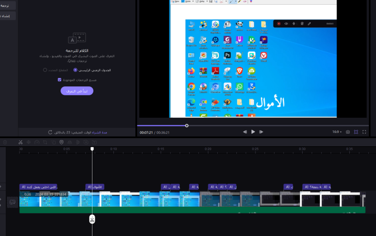Take a snapshot with the camera icon
This screenshot has height=236, width=376.
tap(348, 132)
